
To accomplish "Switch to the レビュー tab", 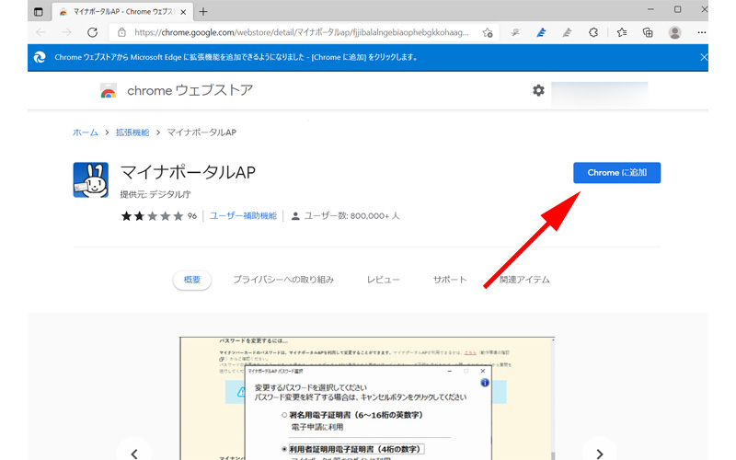I will [x=383, y=280].
